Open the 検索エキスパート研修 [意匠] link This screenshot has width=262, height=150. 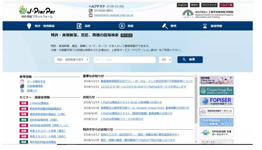tap(48, 131)
